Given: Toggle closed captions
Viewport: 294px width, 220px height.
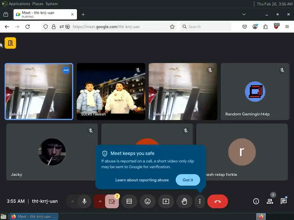Looking at the screenshot, I should (x=129, y=201).
